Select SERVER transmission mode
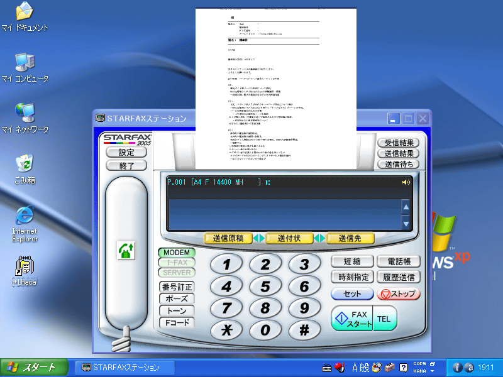503x377 pixels. [177, 273]
